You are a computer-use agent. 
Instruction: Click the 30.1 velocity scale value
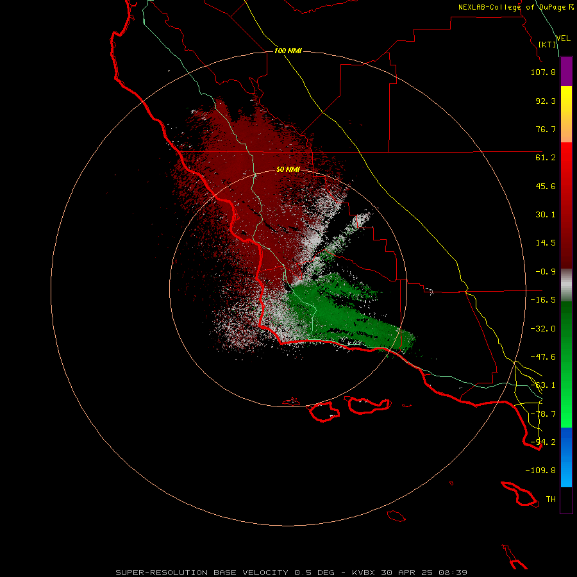546,215
